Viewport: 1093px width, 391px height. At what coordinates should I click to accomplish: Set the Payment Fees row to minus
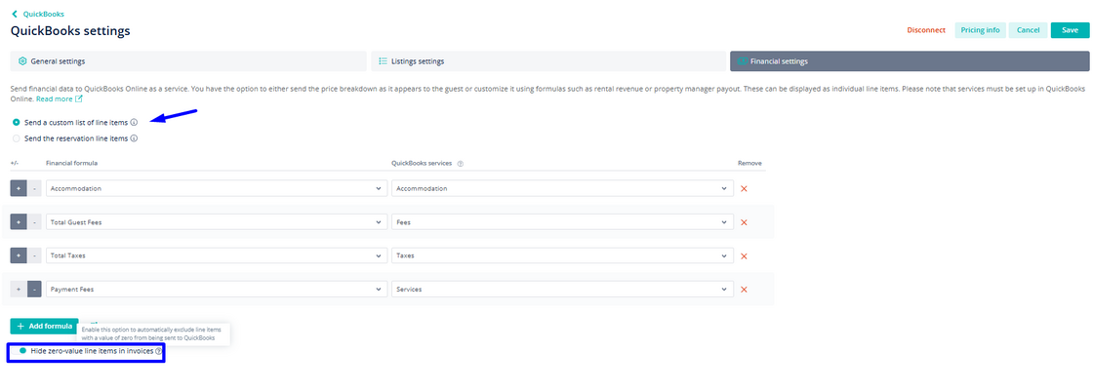click(x=34, y=290)
